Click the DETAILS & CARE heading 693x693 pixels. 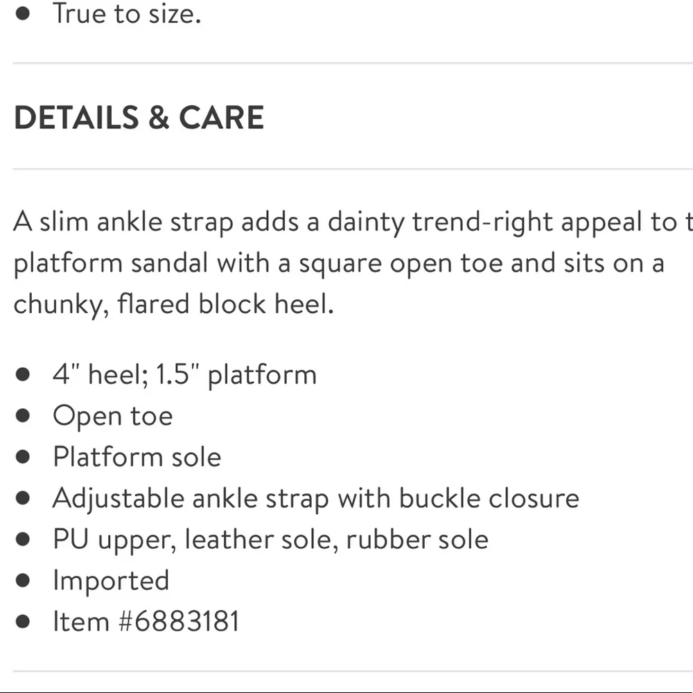click(x=139, y=118)
